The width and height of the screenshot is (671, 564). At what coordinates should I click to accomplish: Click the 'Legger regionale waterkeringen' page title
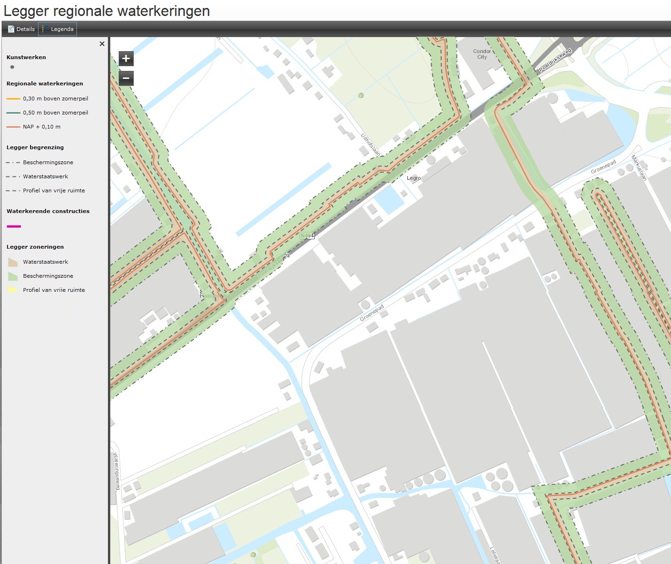[x=107, y=11]
